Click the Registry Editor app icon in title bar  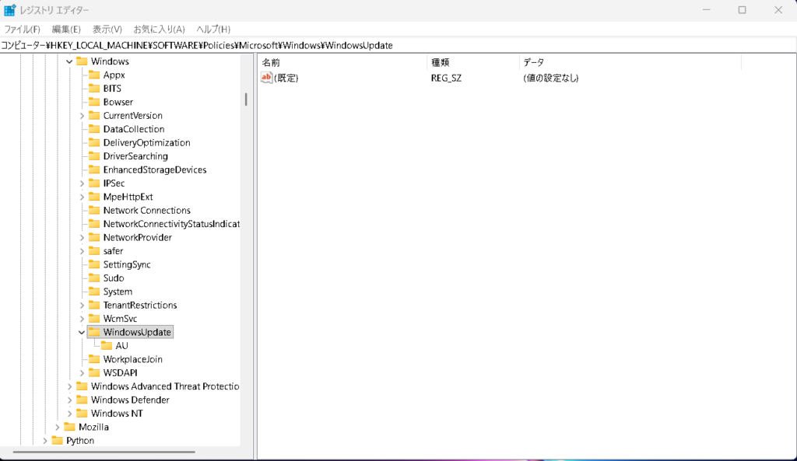point(10,10)
